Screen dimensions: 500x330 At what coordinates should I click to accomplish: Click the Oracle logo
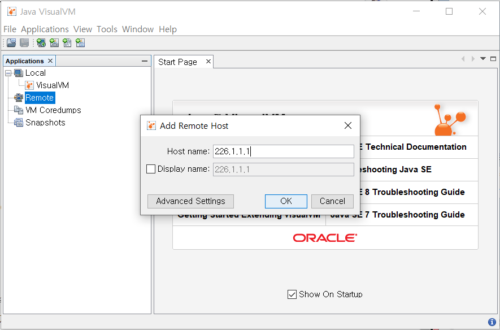point(325,238)
